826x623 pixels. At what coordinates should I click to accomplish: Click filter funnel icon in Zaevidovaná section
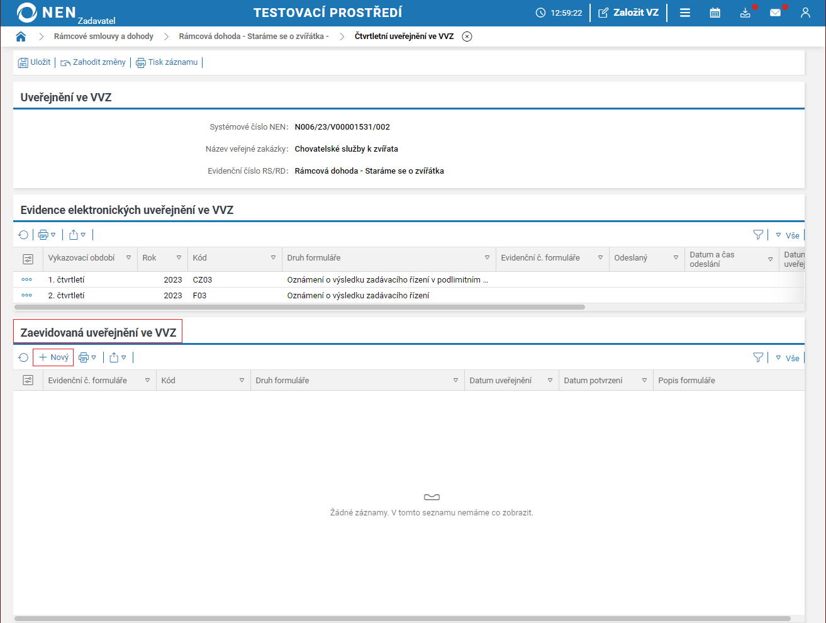pos(758,357)
